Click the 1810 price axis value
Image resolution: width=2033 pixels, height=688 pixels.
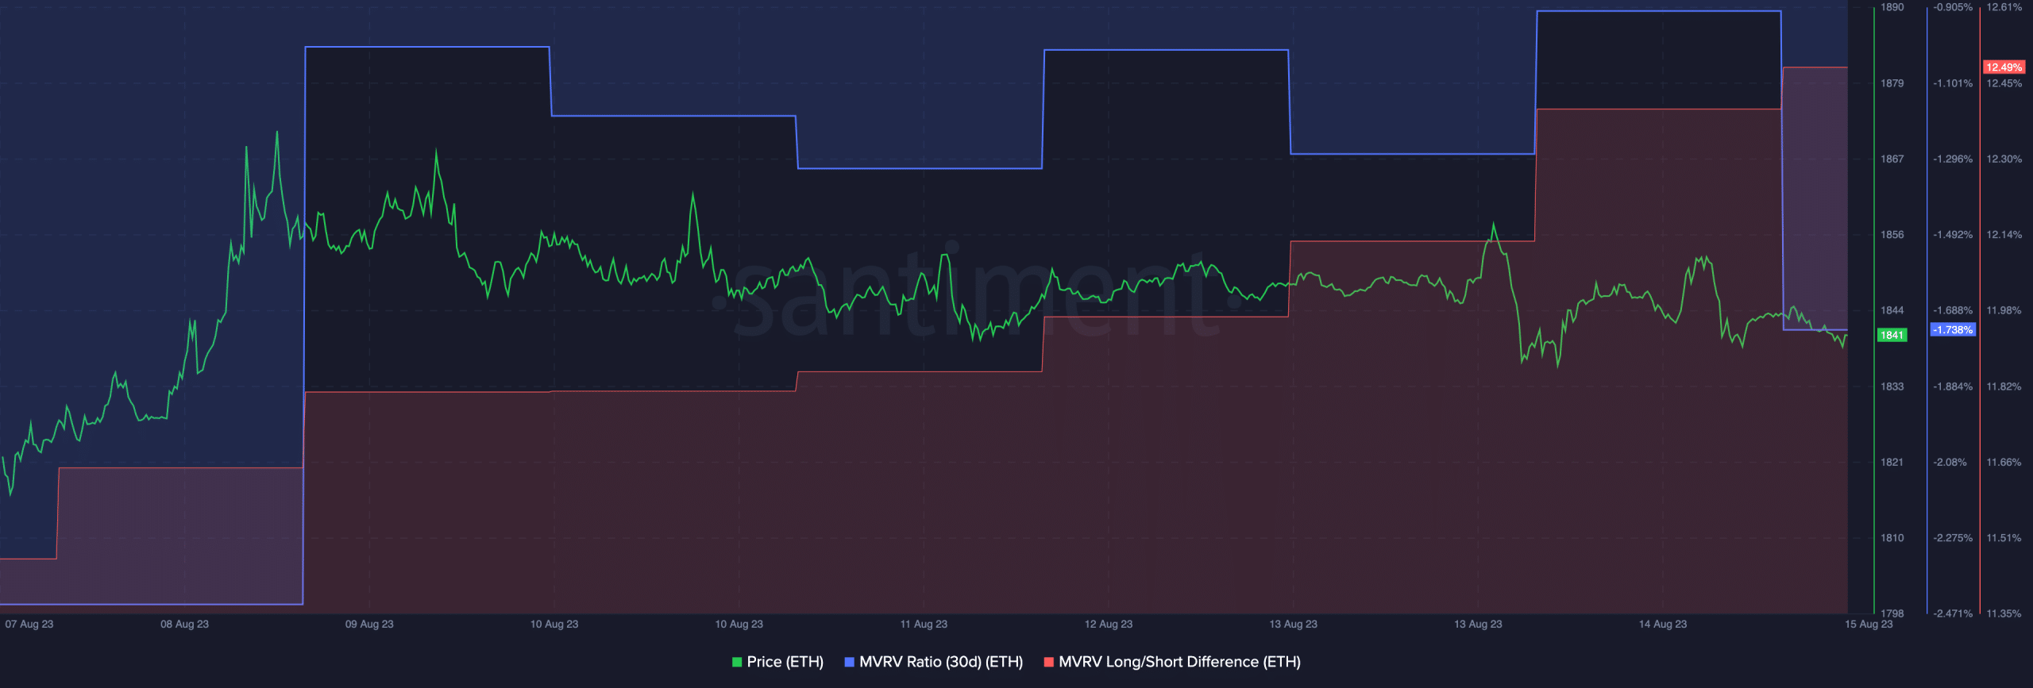click(x=1892, y=538)
